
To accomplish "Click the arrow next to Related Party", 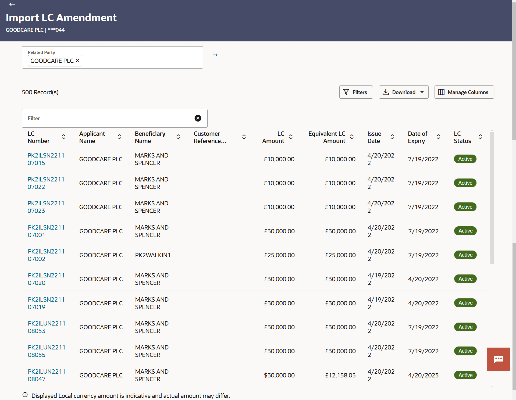I will pyautogui.click(x=215, y=55).
